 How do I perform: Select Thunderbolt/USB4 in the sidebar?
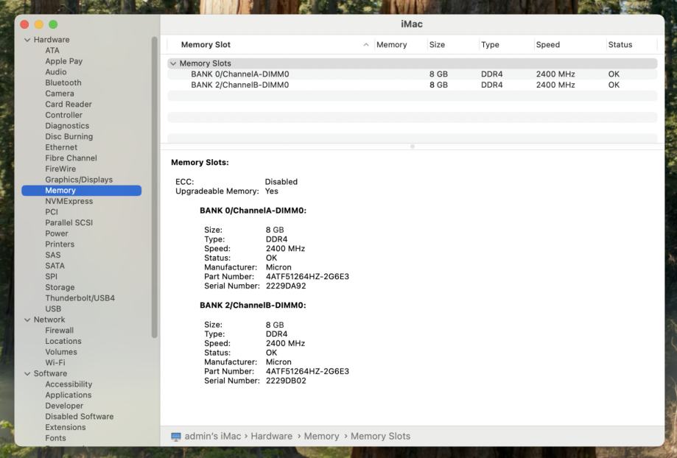point(80,298)
